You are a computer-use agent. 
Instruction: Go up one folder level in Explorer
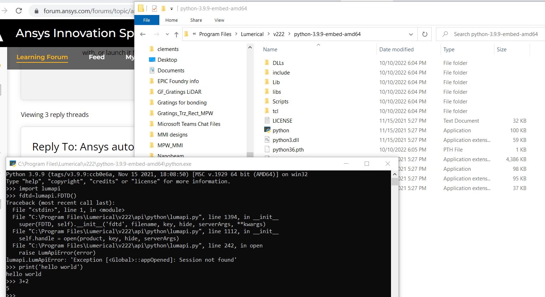(176, 34)
